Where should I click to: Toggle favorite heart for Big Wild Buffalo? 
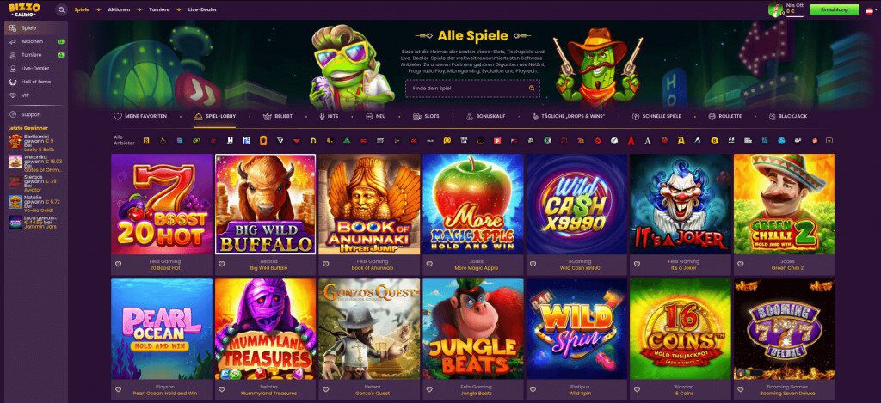[x=221, y=264]
